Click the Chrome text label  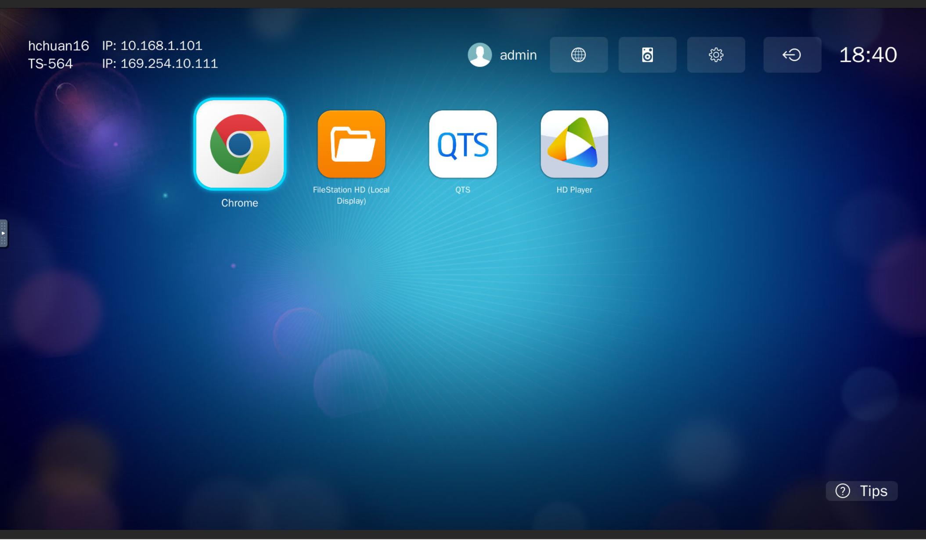pos(240,203)
